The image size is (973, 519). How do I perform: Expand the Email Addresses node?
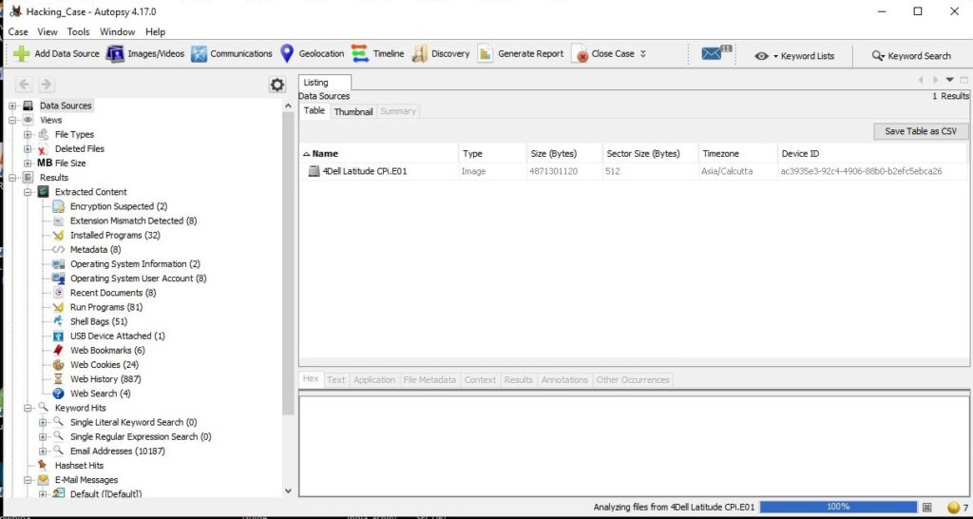(43, 451)
